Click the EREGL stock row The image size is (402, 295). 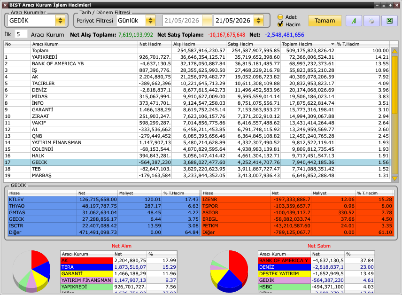point(297,219)
